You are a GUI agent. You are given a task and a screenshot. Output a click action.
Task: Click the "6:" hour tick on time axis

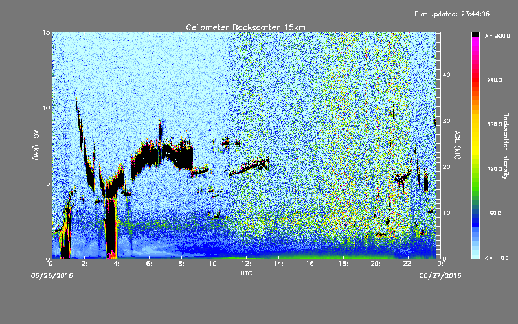pos(150,264)
